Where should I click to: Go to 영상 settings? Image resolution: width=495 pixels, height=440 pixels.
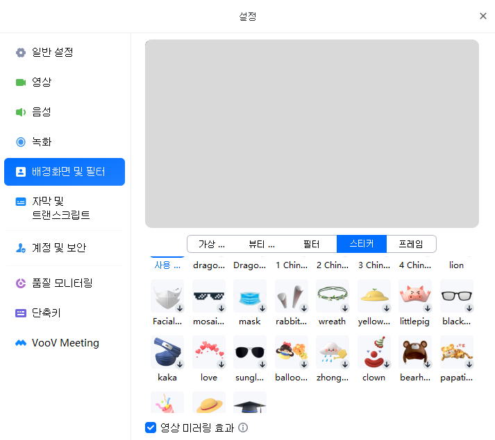pyautogui.click(x=42, y=82)
